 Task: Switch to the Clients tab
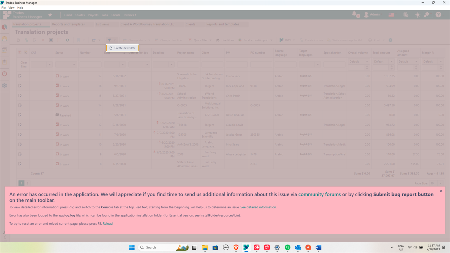click(x=190, y=24)
